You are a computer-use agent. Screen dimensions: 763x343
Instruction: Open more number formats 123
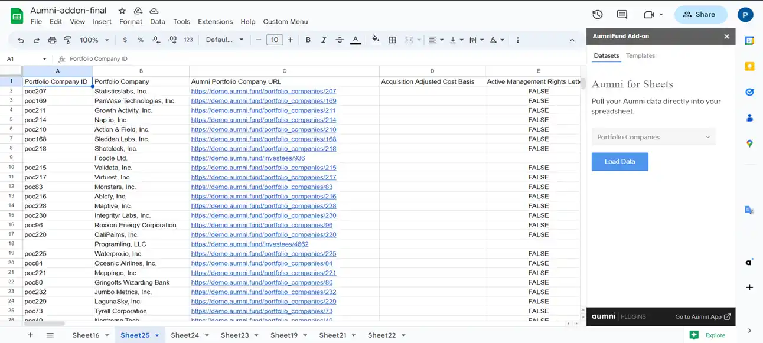pyautogui.click(x=188, y=40)
